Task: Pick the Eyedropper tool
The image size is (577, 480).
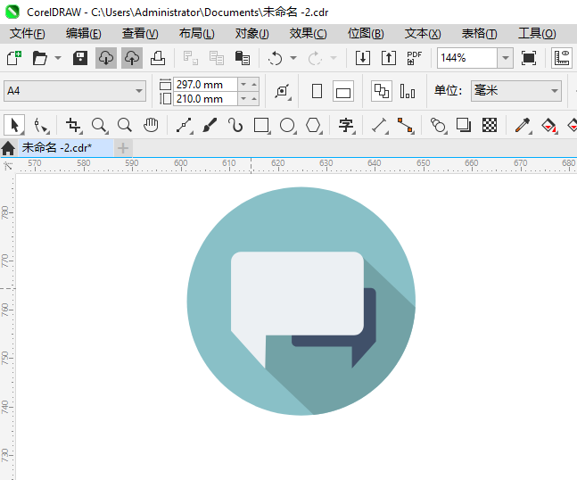Action: [x=523, y=125]
